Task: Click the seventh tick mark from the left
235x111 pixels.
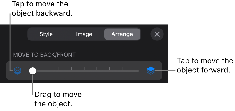Action: 122,71
